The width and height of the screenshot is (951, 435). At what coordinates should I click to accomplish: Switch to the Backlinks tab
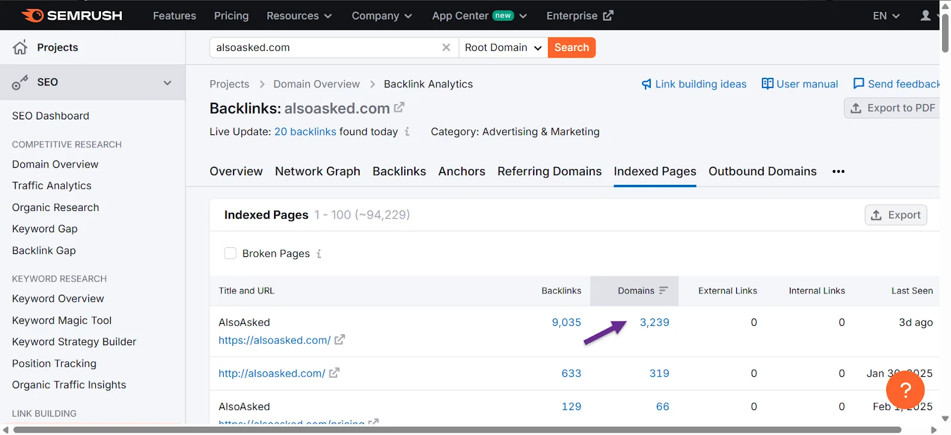pyautogui.click(x=399, y=171)
